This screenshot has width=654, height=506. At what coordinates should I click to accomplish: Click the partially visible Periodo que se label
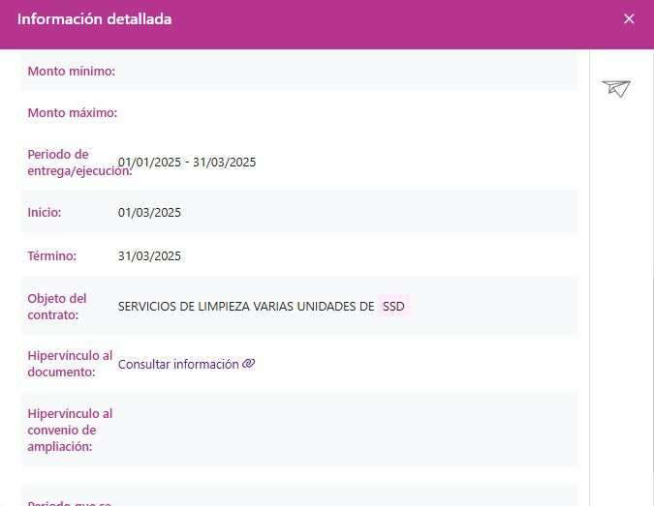click(x=70, y=502)
